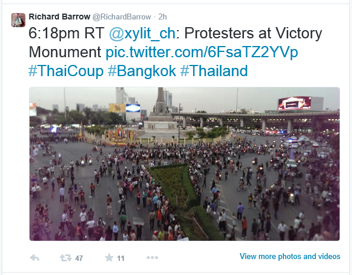Image resolution: width=352 pixels, height=275 pixels.
Task: Click the billboard screen in the photo
Action: coord(295,103)
